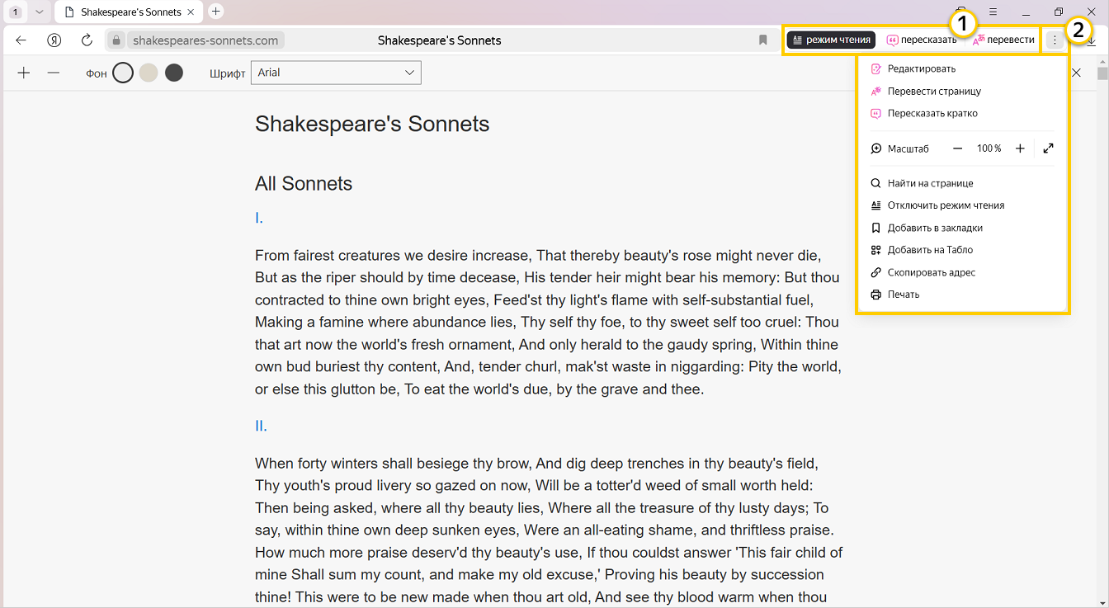
Task: Increase text size with plus icon
Action: 24,73
